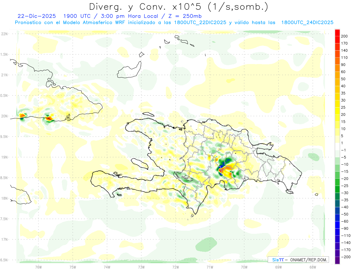Click the '71W' longitude label

click(x=210, y=267)
